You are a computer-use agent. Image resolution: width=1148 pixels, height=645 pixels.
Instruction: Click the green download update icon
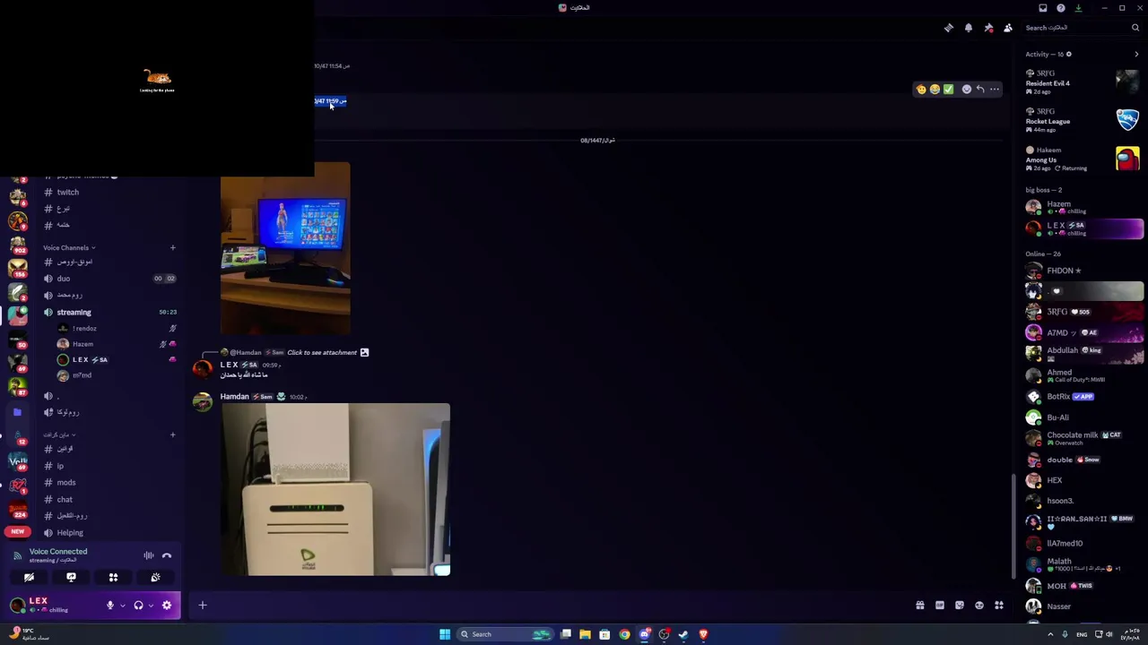(1079, 8)
